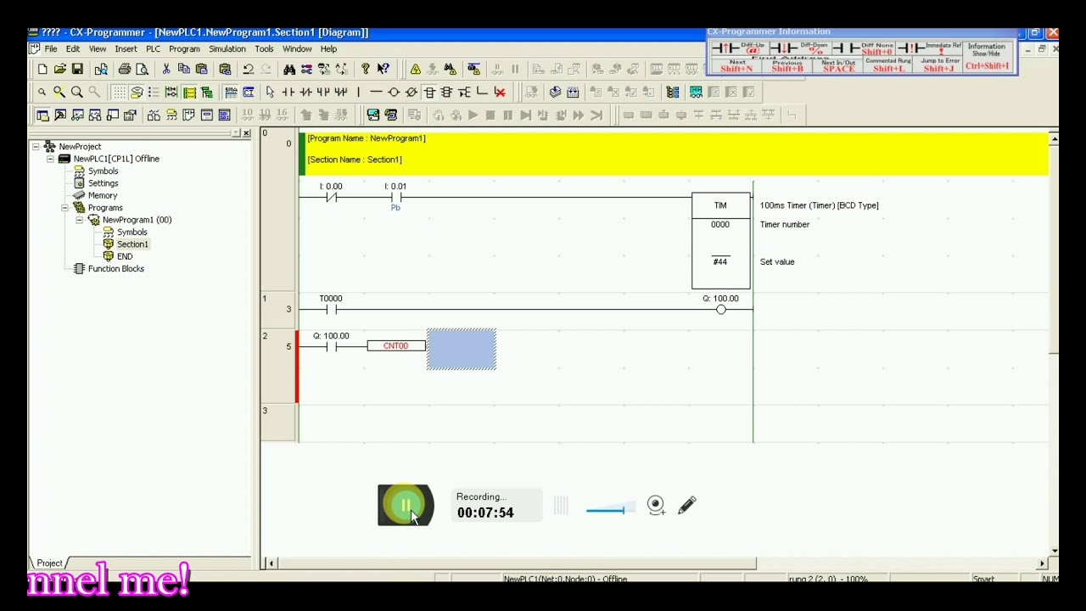Screen dimensions: 1086x611
Task: Insert a new horizontal line
Action: (x=376, y=92)
